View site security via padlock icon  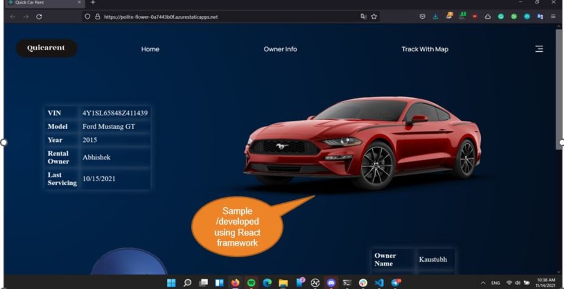tap(98, 16)
